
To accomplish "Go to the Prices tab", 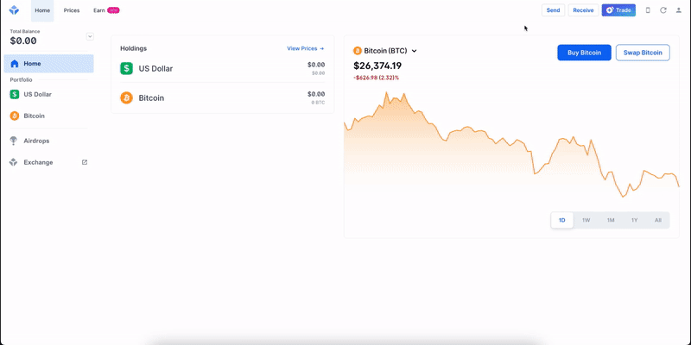I will point(72,10).
